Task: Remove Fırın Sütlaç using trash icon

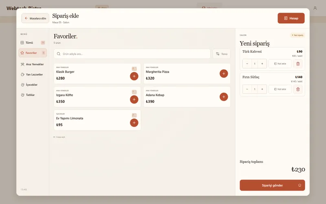Action: pos(298,89)
